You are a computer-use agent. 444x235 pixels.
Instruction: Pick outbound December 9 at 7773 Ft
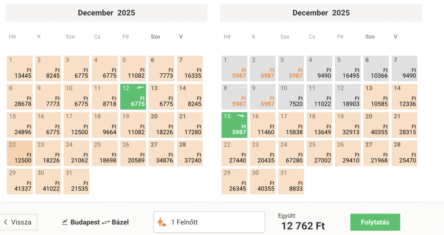click(x=48, y=97)
